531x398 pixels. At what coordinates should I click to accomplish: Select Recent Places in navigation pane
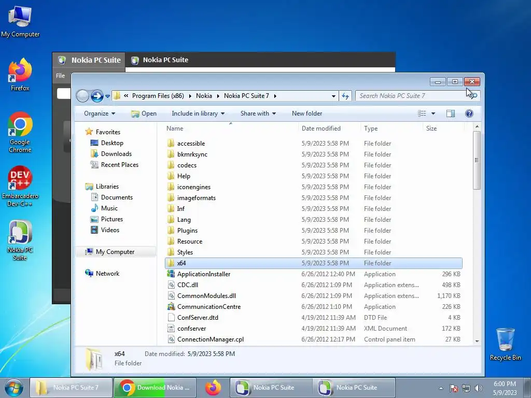click(x=115, y=165)
